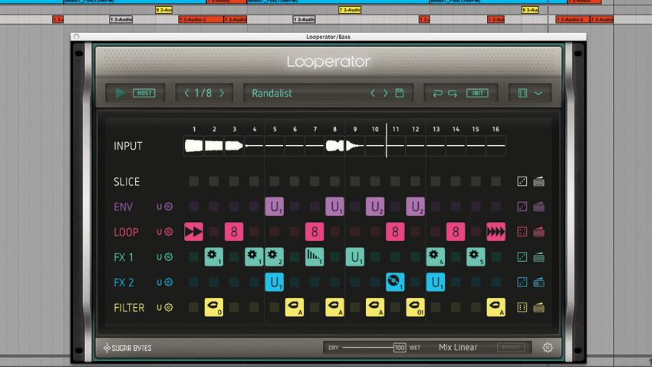The image size is (652, 367).
Task: Open LOOP row settings gear
Action: click(169, 232)
